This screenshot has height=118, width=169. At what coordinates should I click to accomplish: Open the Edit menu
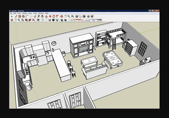[15, 13]
